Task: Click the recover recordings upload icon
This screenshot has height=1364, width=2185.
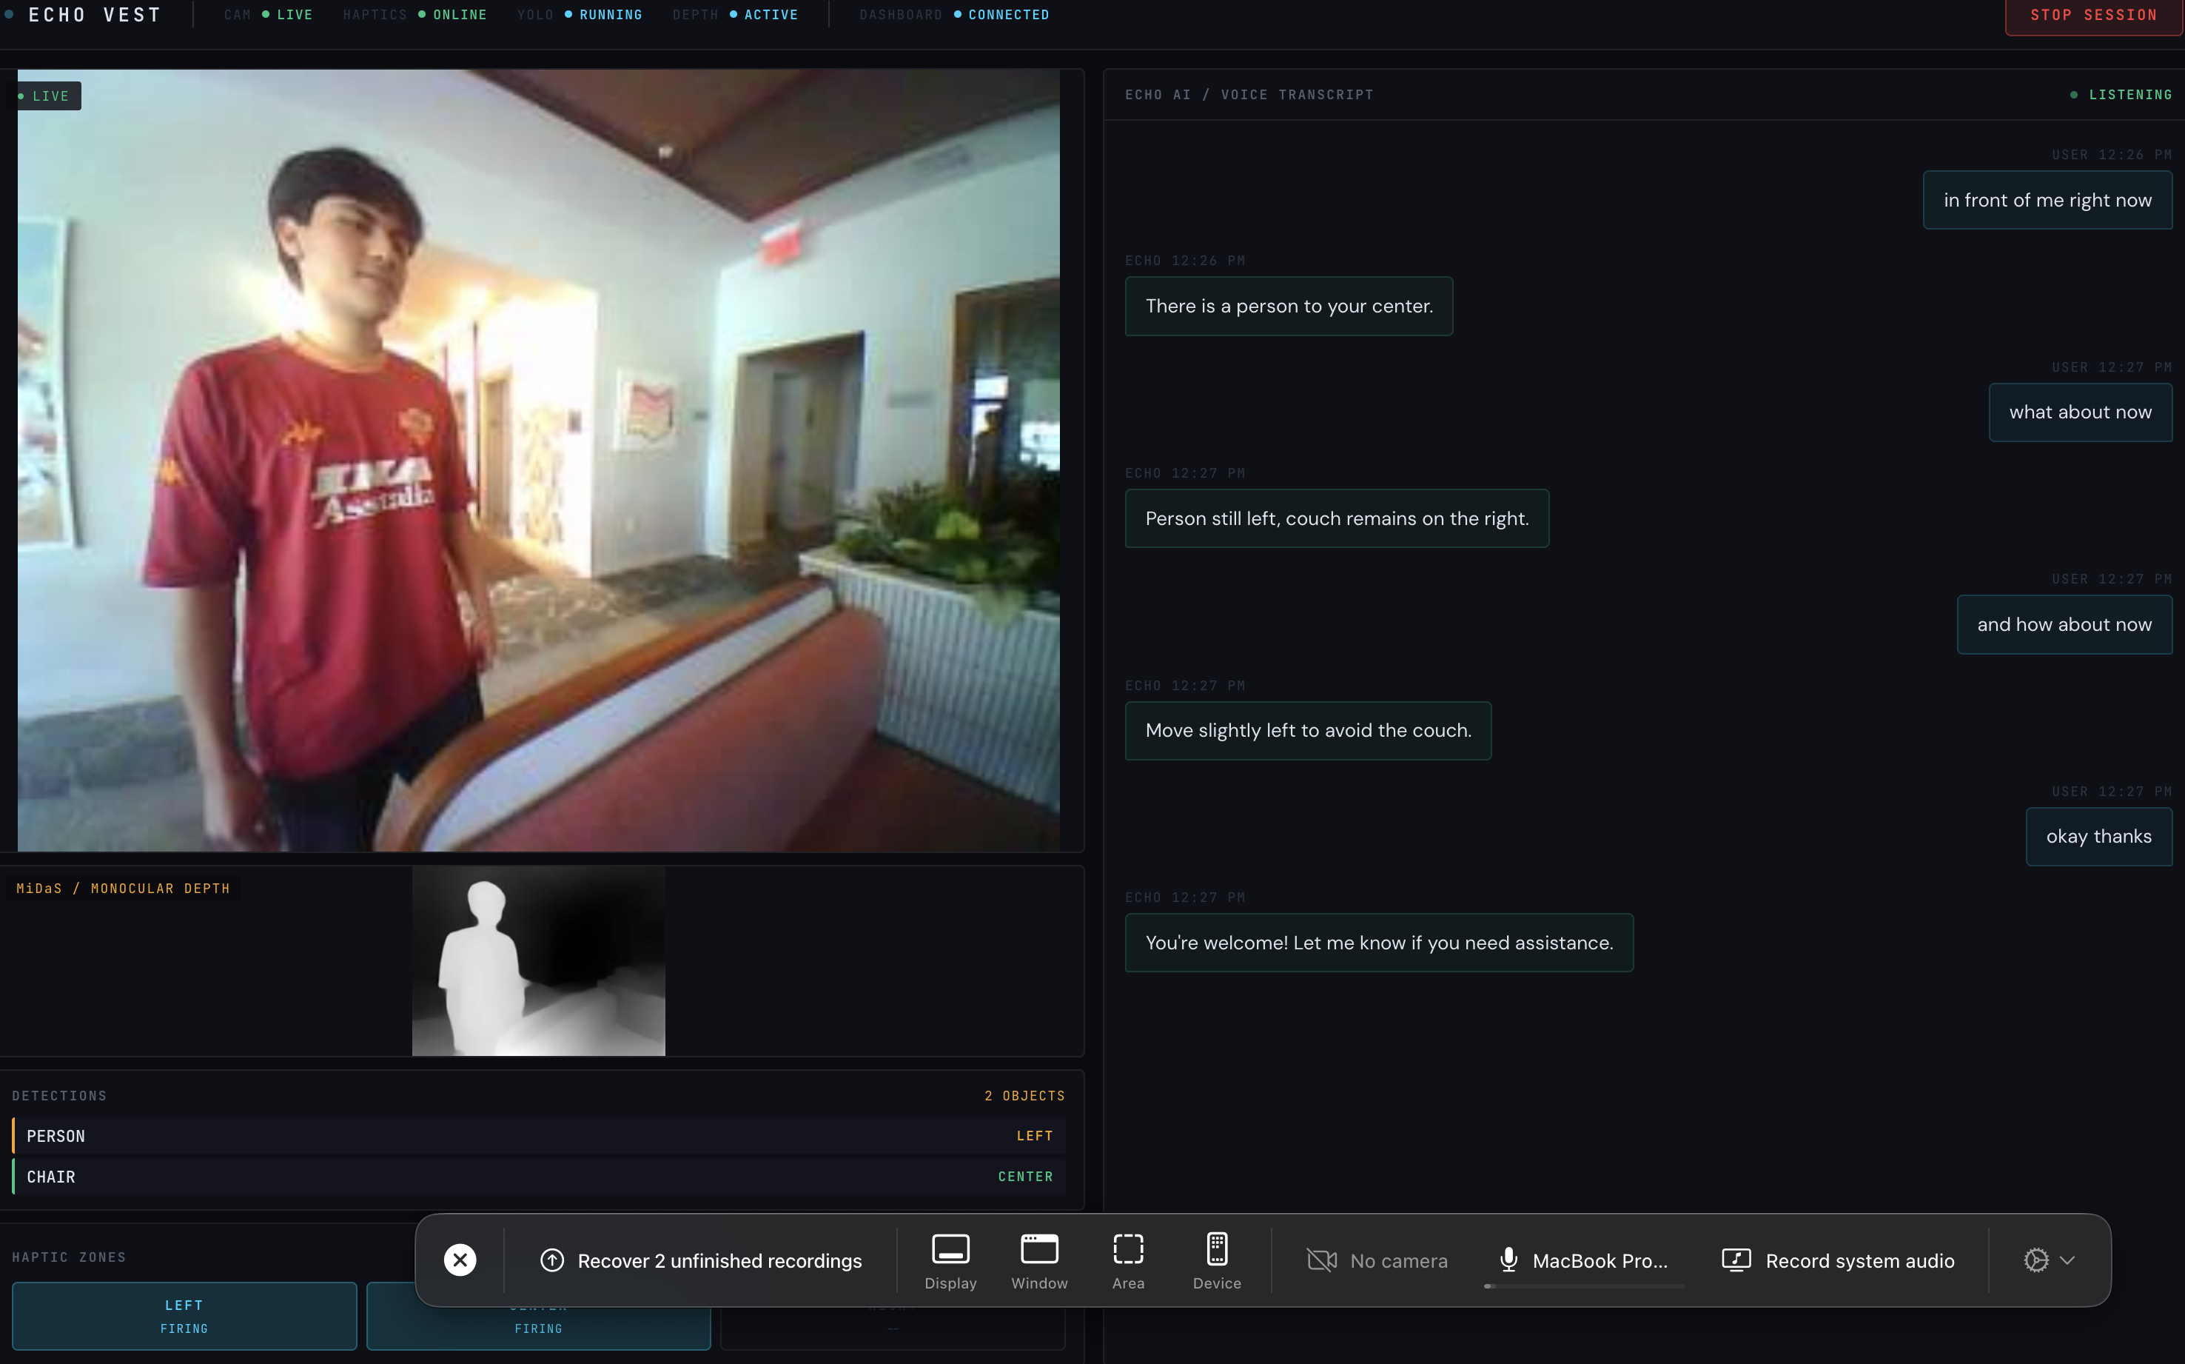Action: (x=552, y=1260)
